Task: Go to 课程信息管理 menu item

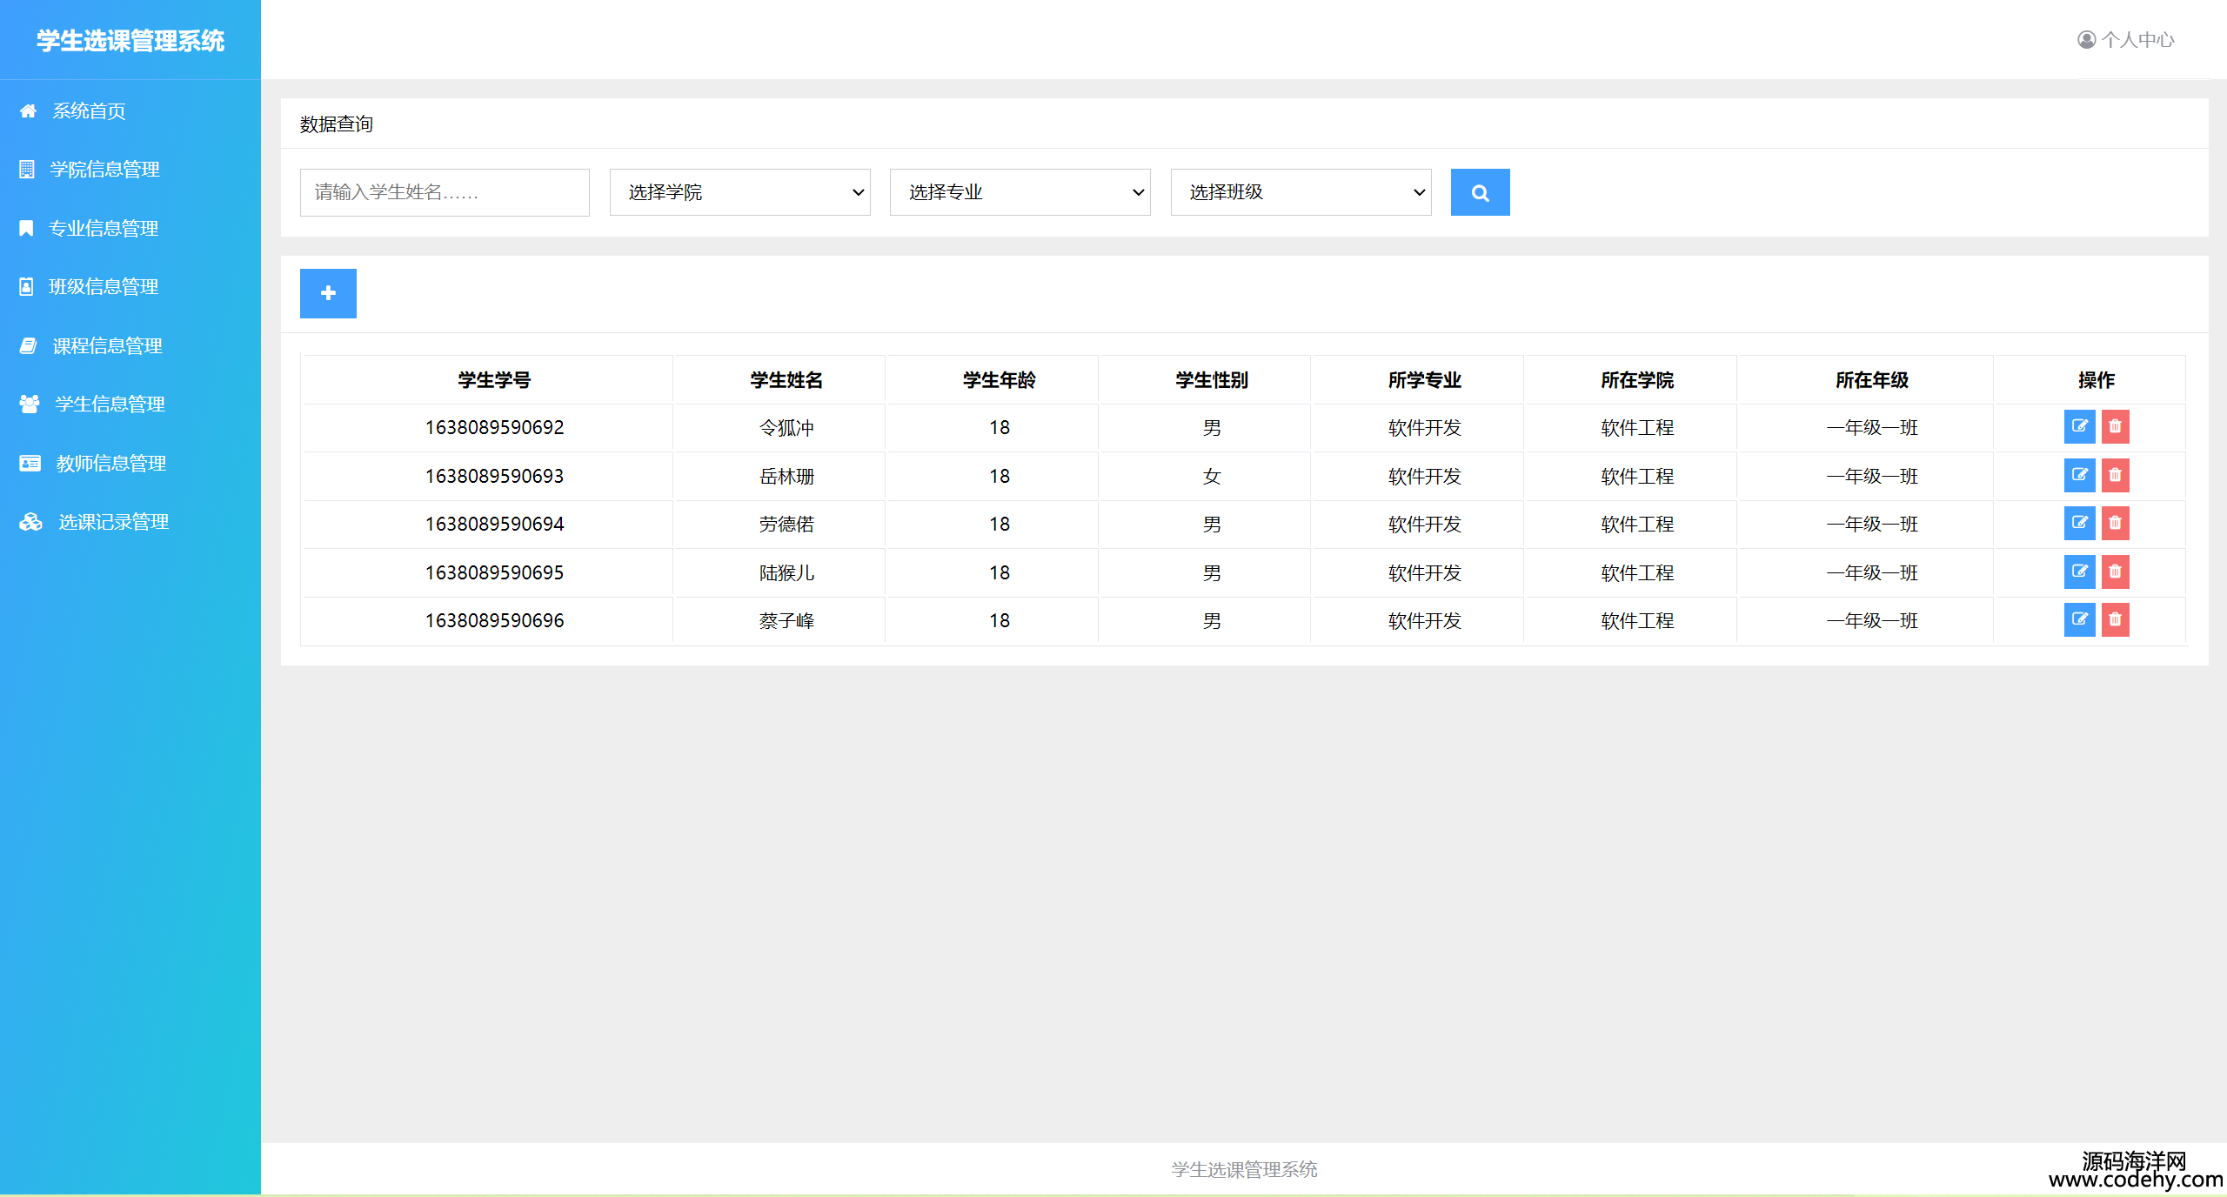Action: tap(107, 346)
